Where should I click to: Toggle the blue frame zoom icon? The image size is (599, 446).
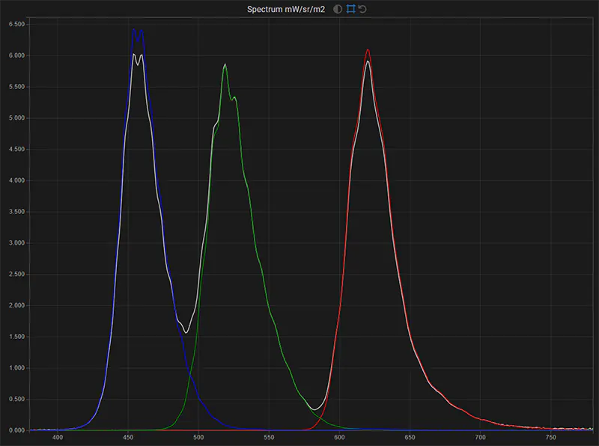coord(350,9)
